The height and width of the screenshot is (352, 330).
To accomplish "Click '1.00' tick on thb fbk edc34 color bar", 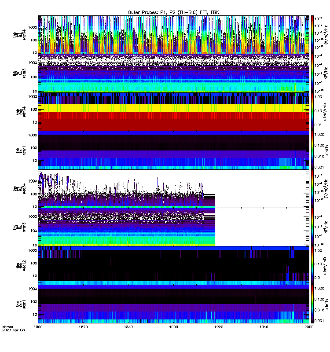I will pyautogui.click(x=318, y=97).
